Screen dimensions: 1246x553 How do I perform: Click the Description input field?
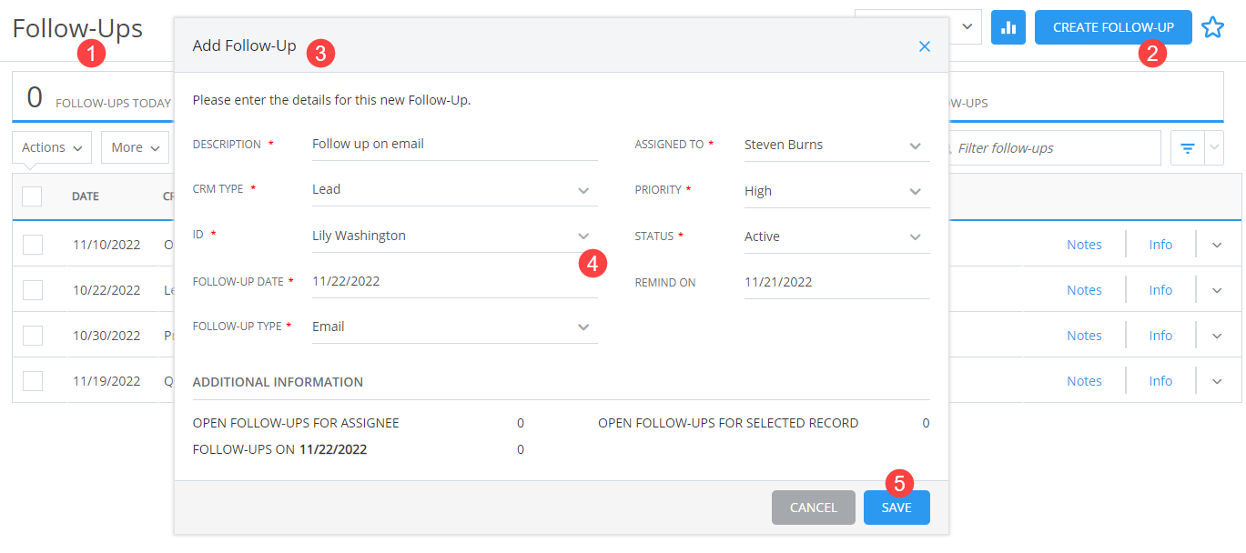tap(454, 144)
